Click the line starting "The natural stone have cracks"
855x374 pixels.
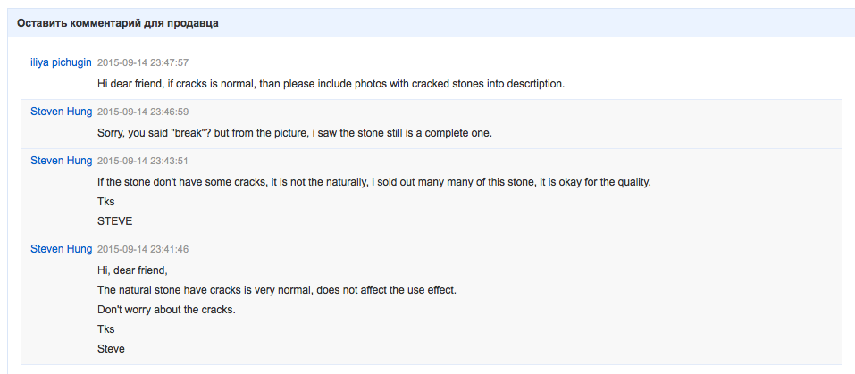click(277, 290)
